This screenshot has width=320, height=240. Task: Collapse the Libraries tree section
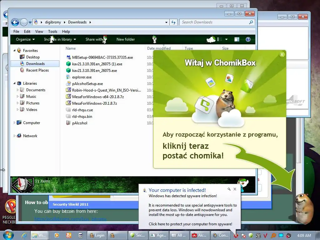[14, 83]
